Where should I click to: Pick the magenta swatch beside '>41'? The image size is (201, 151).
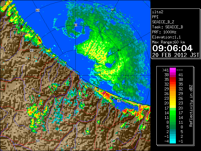coord(173,70)
